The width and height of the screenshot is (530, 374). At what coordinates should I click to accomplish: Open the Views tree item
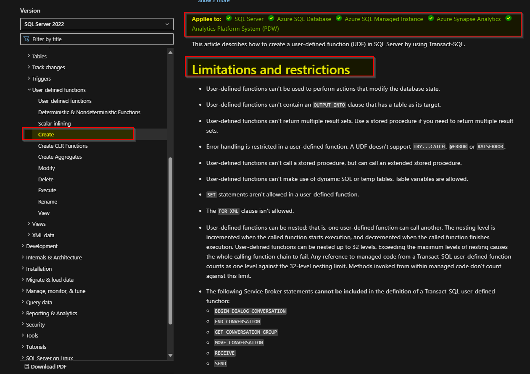pyautogui.click(x=39, y=224)
